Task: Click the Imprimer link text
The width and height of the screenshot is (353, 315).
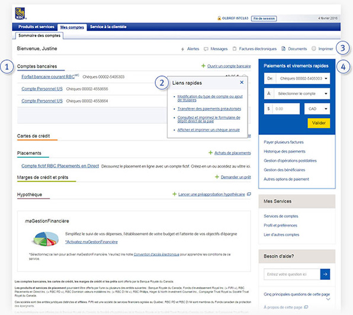Action: point(326,49)
